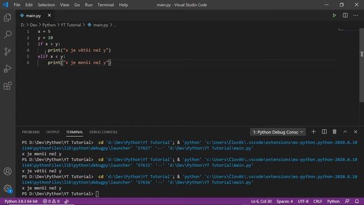Click code 'if x > y:'

(49, 44)
